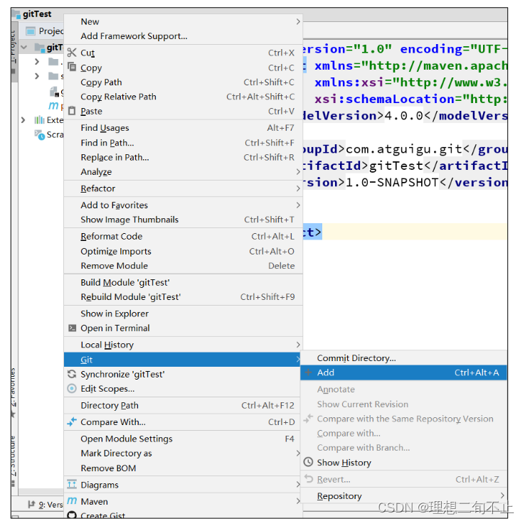Click the Synchronize 'gitTest' refresh icon
The width and height of the screenshot is (525, 521).
coord(72,374)
